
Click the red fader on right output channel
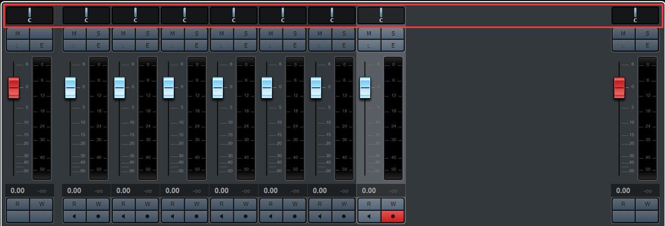pyautogui.click(x=619, y=88)
